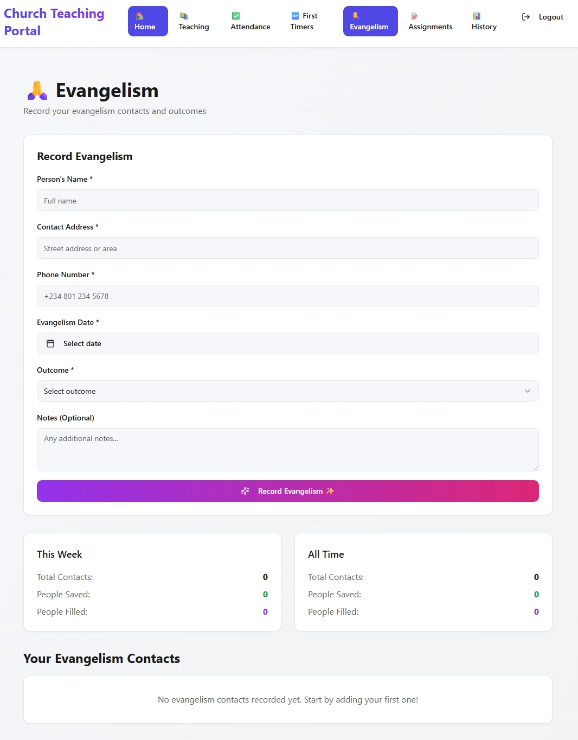This screenshot has width=578, height=740.
Task: Click the green checkmark Attendance icon
Action: 236,16
